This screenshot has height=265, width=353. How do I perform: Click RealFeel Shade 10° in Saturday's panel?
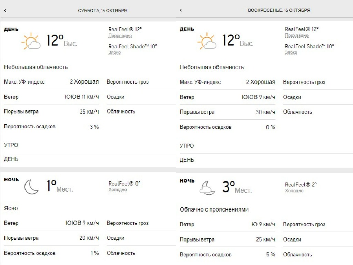pyautogui.click(x=133, y=46)
